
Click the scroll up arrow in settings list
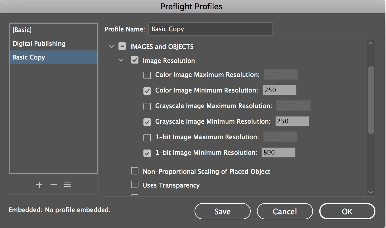coord(371,44)
